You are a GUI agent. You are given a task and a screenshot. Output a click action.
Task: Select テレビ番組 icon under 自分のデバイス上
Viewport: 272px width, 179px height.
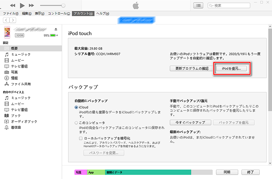[x=6, y=110]
